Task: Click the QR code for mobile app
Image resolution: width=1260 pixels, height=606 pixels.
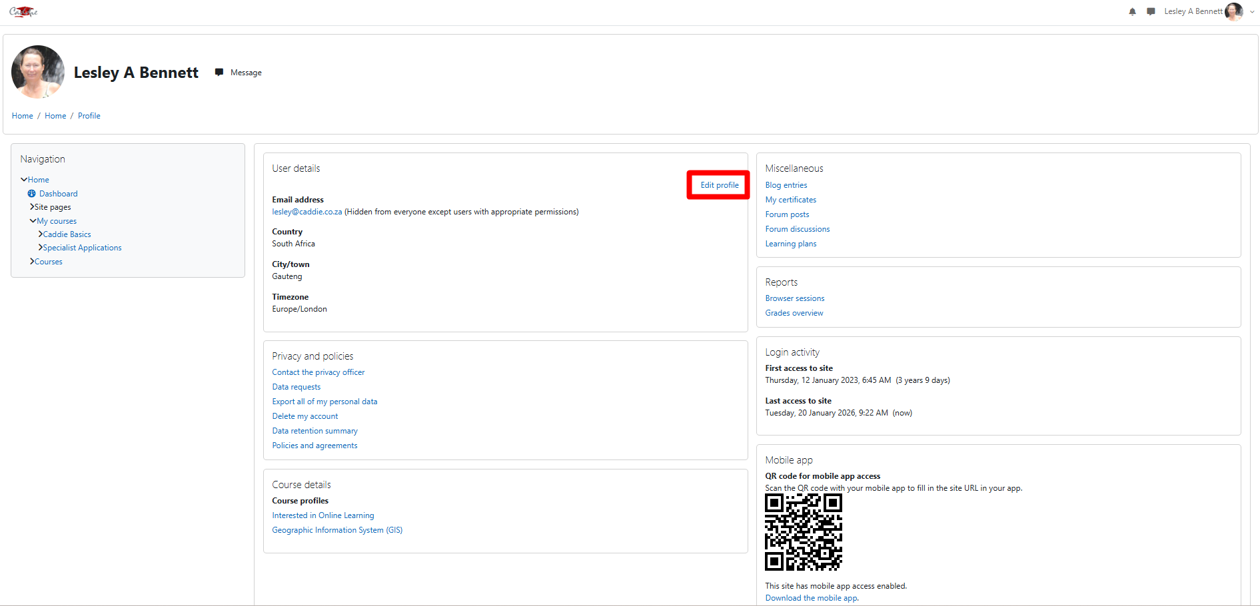Action: click(803, 532)
